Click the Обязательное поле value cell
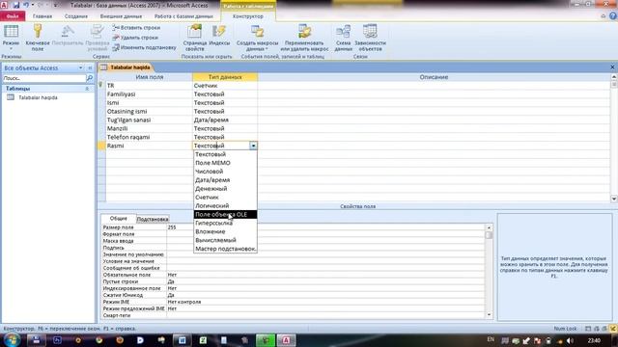618x347 pixels. coord(325,275)
